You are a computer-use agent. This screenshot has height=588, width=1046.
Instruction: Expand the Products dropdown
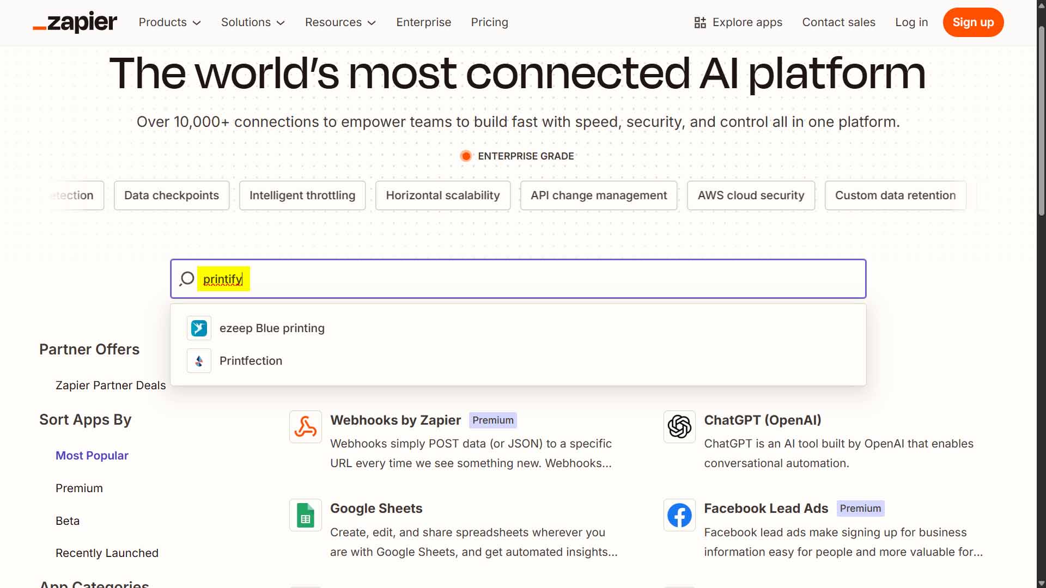169,22
